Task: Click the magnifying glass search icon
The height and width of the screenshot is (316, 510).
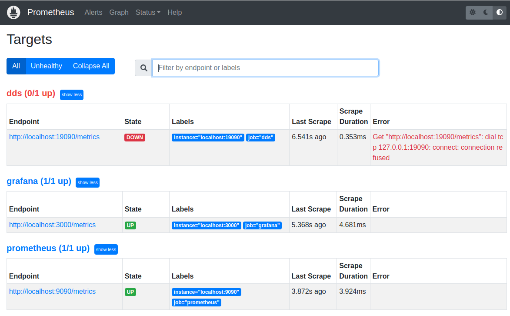Action: (144, 68)
